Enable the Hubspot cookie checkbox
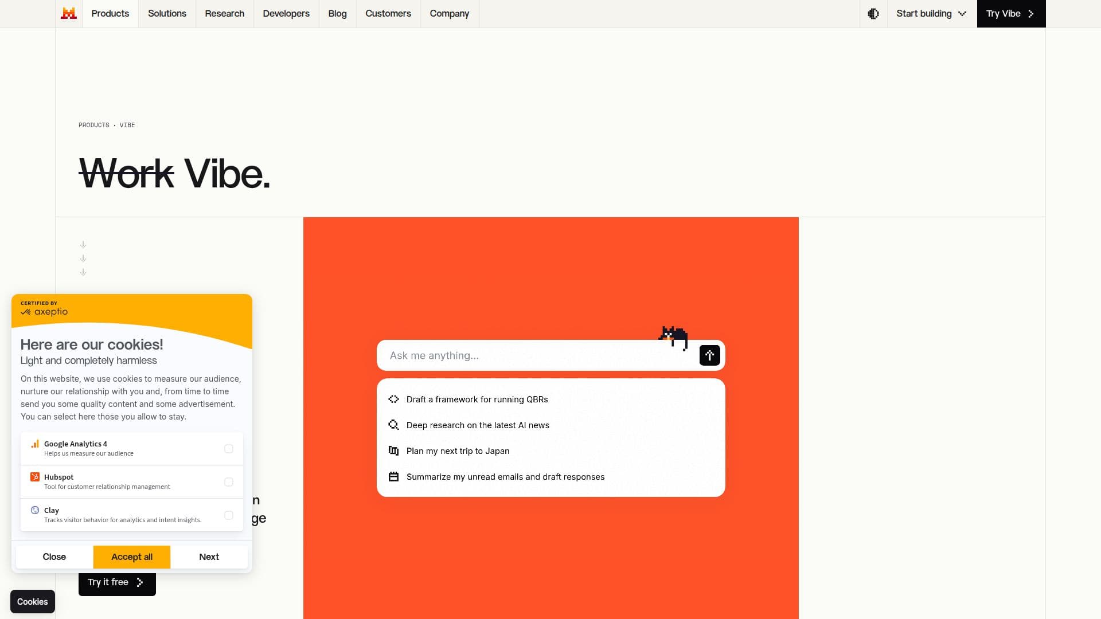The height and width of the screenshot is (619, 1101). 229,482
